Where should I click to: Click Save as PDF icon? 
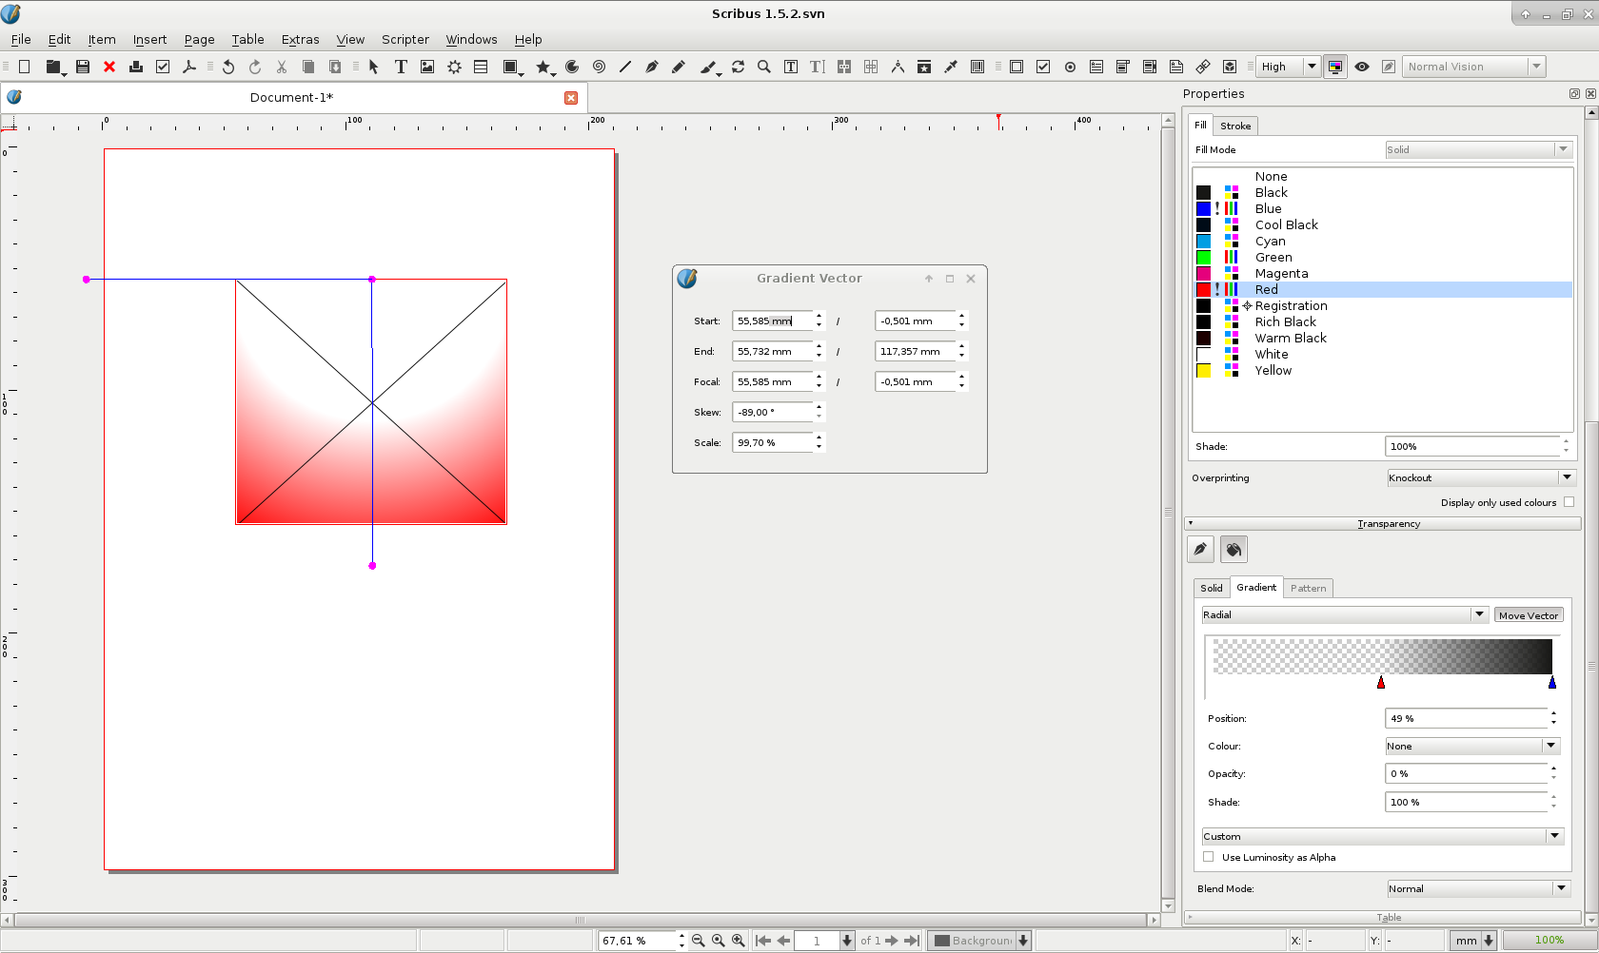point(189,67)
